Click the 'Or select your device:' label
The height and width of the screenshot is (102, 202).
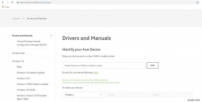coord(72,88)
